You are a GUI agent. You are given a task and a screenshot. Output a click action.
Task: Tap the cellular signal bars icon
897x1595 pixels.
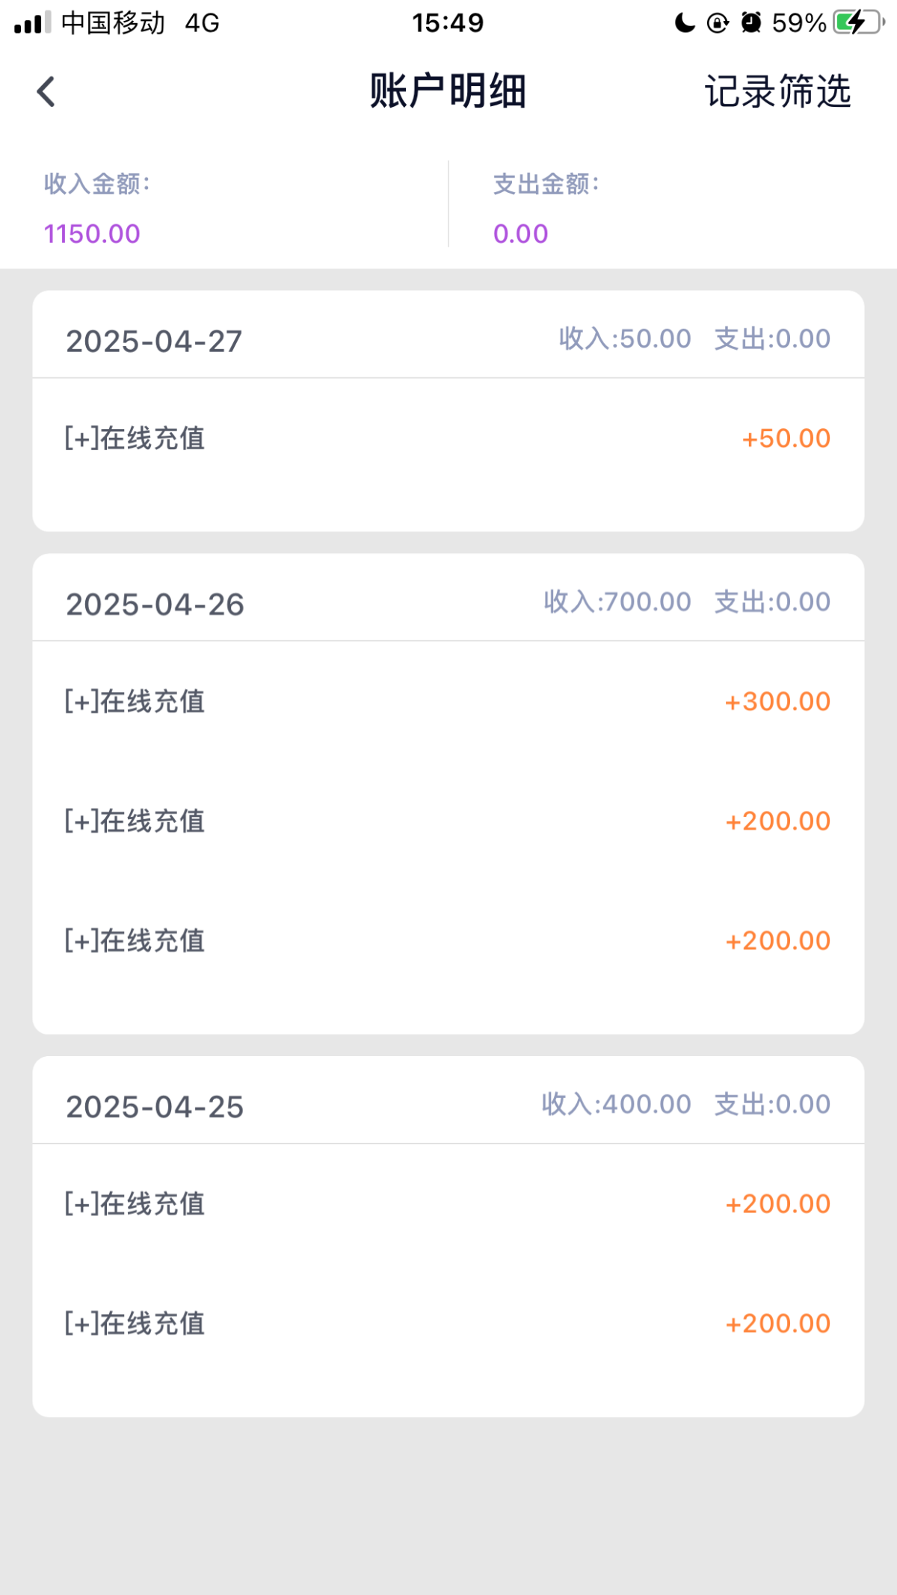(x=33, y=22)
